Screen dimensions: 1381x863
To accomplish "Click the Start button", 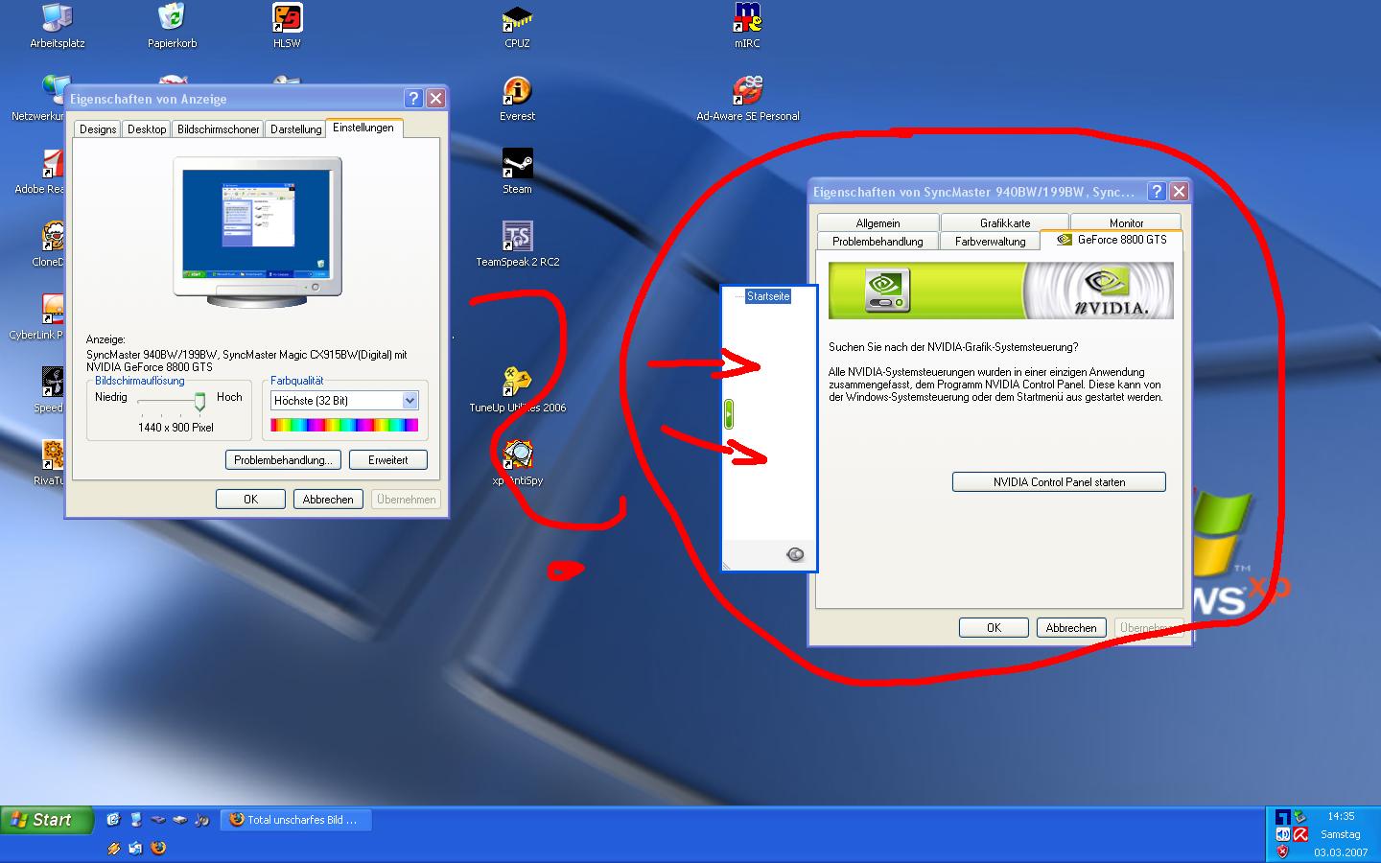I will point(46,820).
